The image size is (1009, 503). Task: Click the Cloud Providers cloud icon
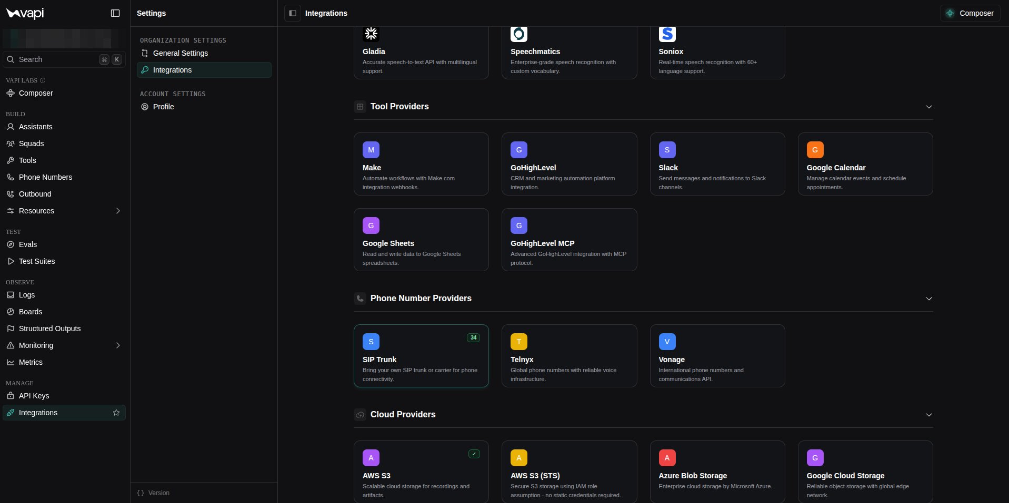tap(360, 415)
